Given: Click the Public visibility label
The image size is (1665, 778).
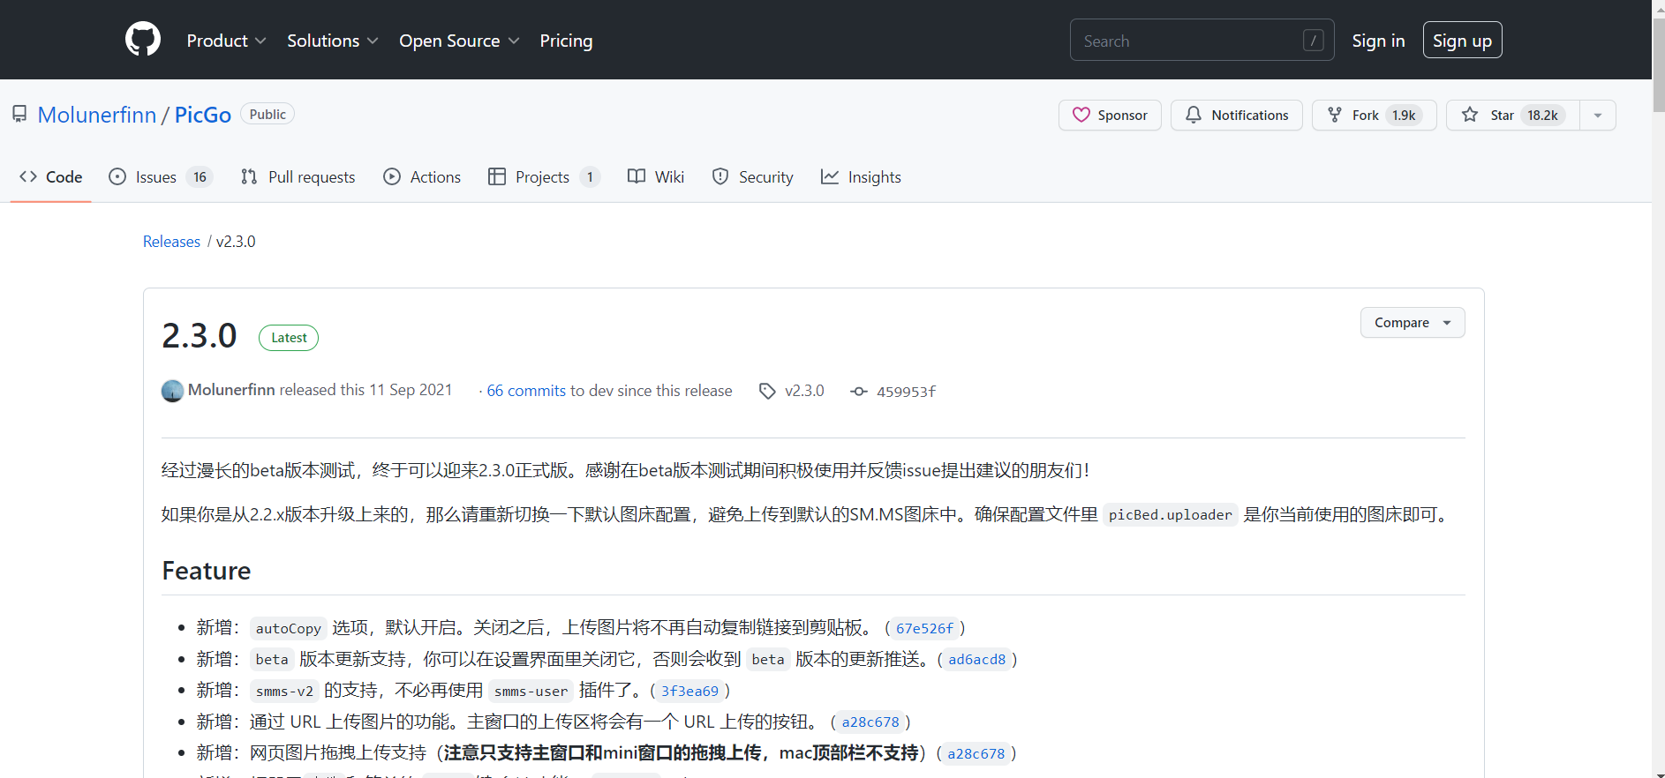Looking at the screenshot, I should click(267, 115).
